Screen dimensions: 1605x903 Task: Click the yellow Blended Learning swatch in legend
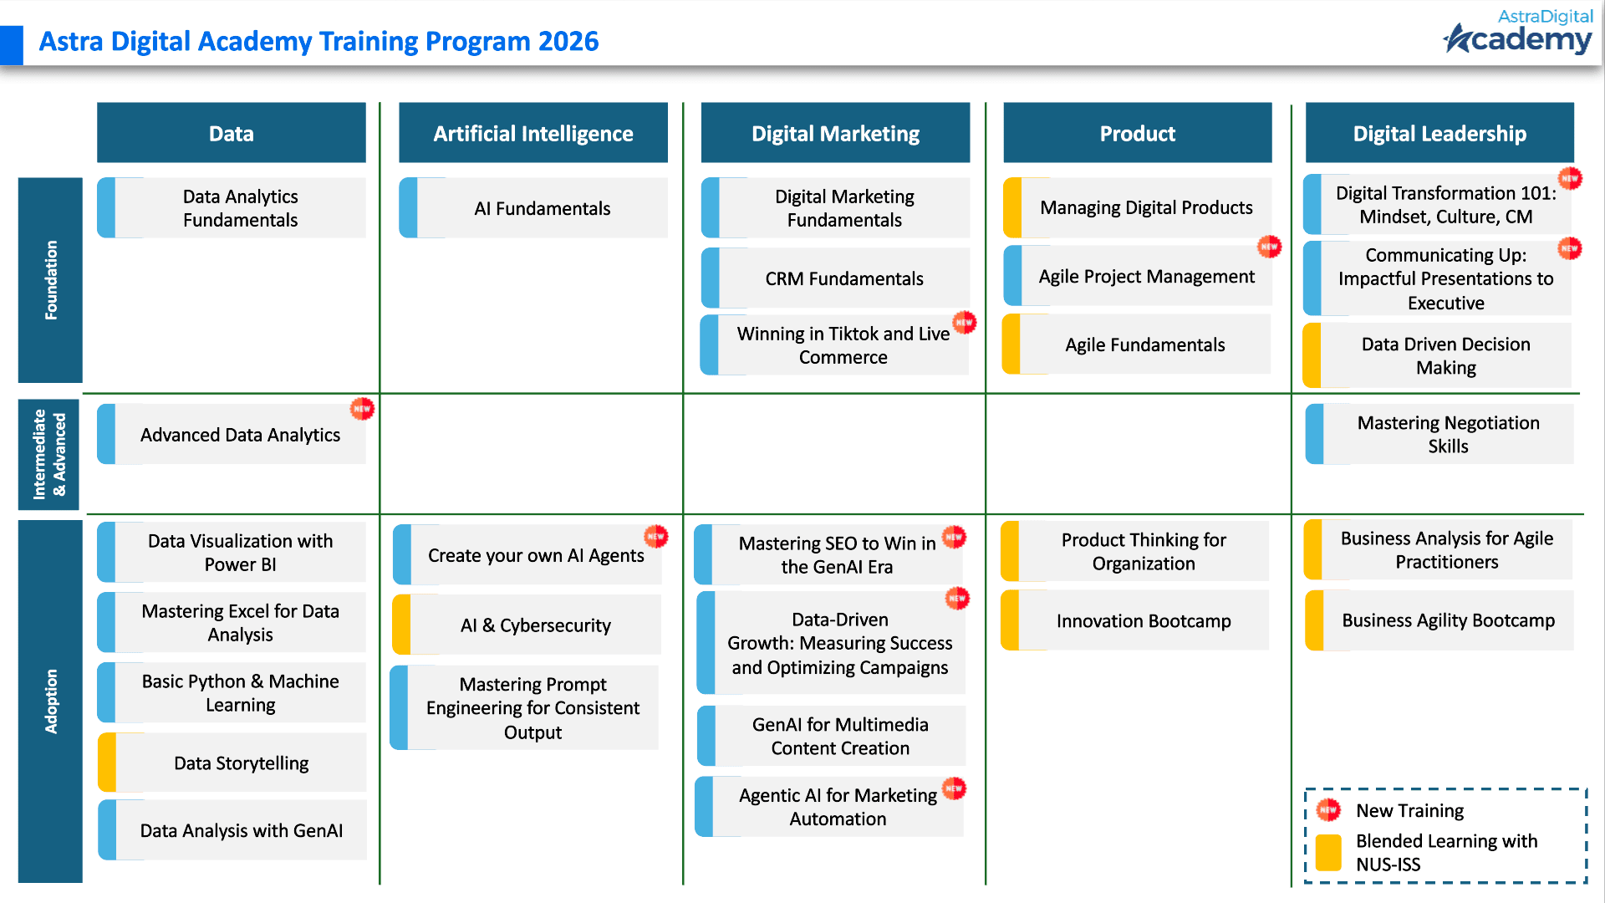coord(1327,852)
